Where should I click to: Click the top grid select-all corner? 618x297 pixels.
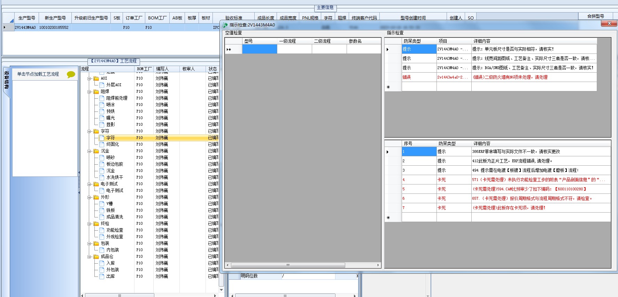coord(8,18)
